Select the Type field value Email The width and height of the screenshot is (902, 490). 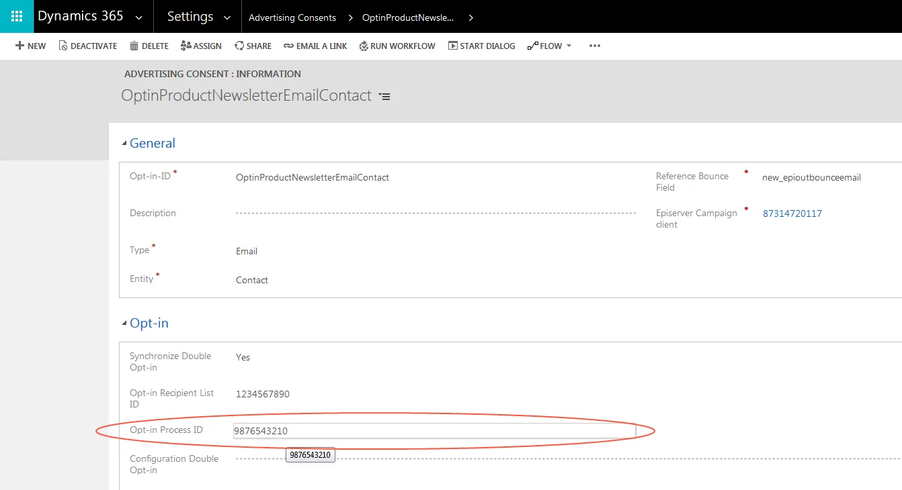(x=247, y=251)
